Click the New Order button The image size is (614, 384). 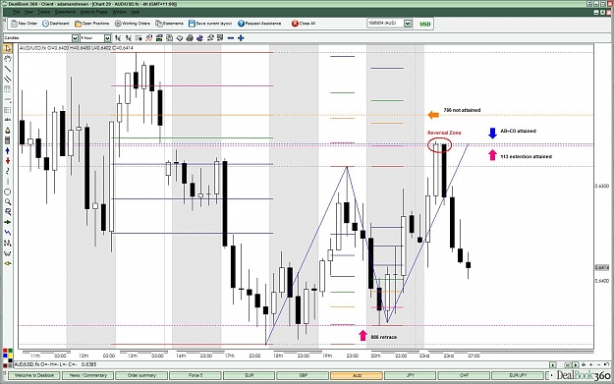pyautogui.click(x=25, y=24)
